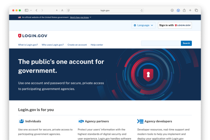The height and width of the screenshot is (140, 210).
Task: Click the shield keyhole hero graphic
Action: (x=148, y=75)
